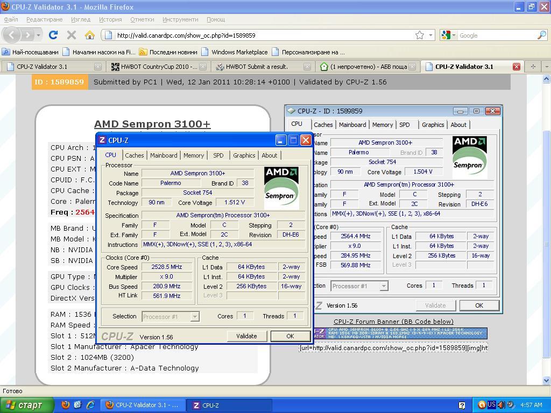Select CPU tab in CPU-Z window

click(x=110, y=155)
